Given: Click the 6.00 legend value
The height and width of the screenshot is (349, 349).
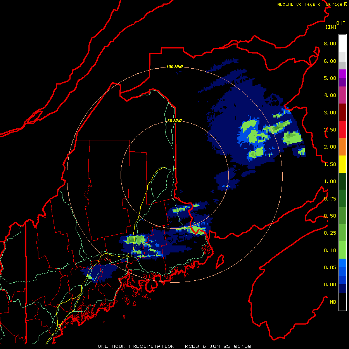Looking at the screenshot, I should click(330, 61).
